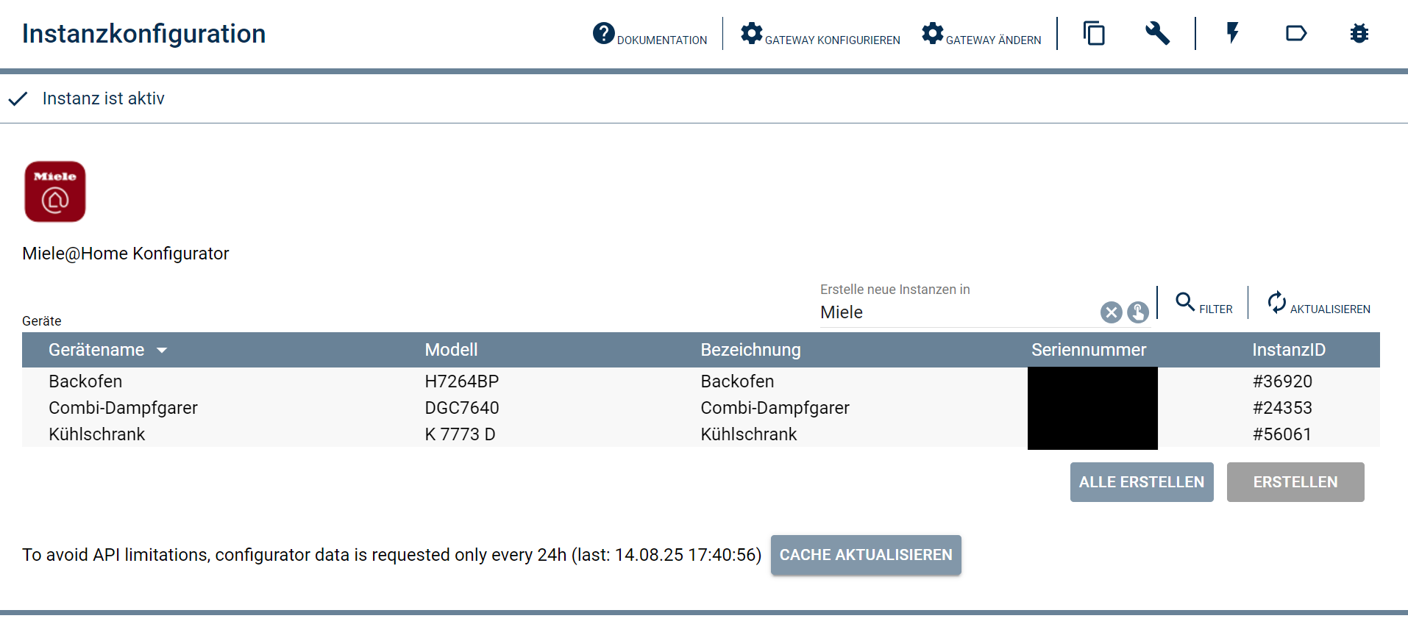This screenshot has height=624, width=1408.
Task: Refresh list with Aktualisieren
Action: click(x=1318, y=304)
